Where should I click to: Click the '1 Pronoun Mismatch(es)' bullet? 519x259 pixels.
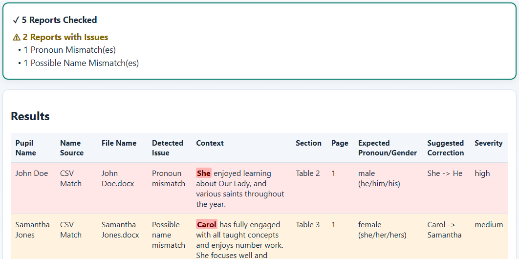[67, 50]
